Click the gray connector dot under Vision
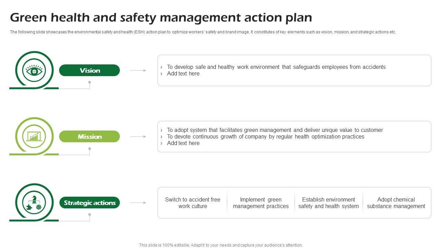The height and width of the screenshot is (248, 442). (89, 82)
